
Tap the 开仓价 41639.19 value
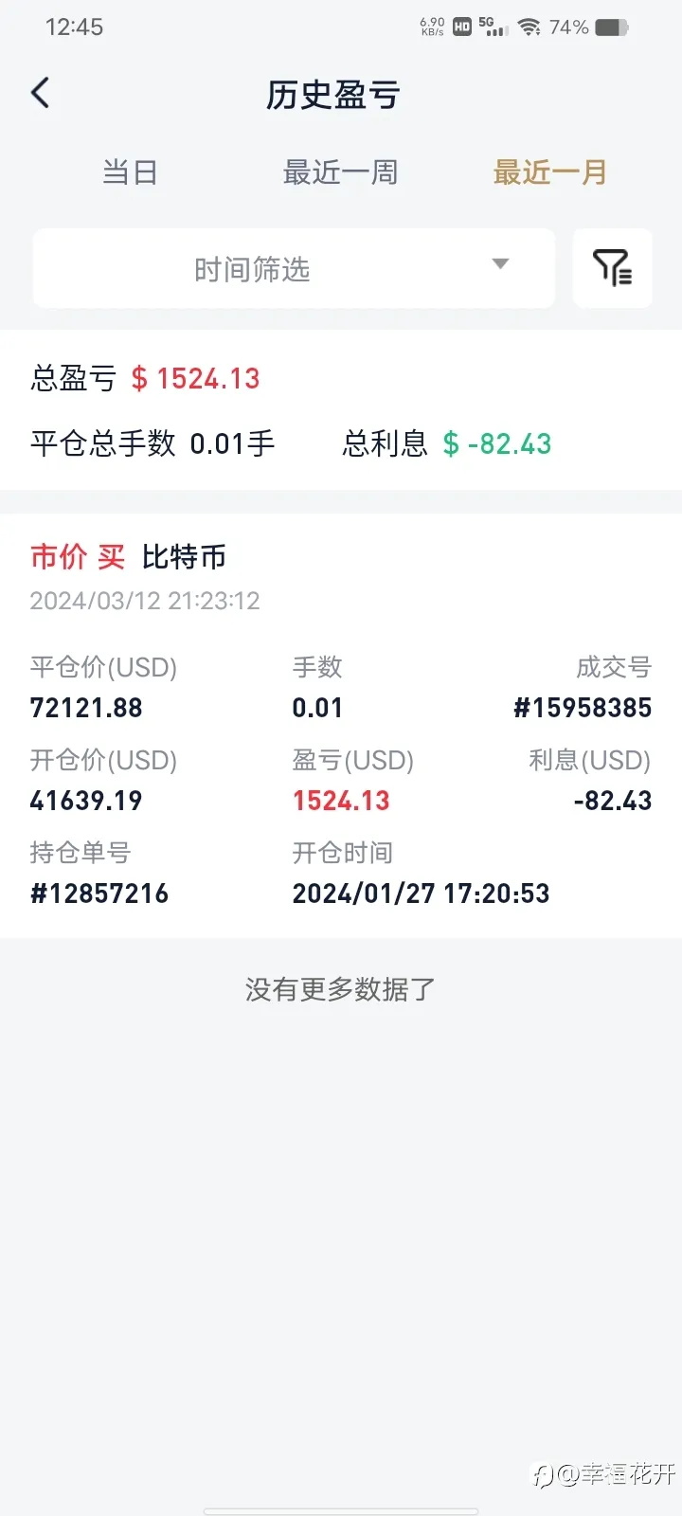pos(86,801)
